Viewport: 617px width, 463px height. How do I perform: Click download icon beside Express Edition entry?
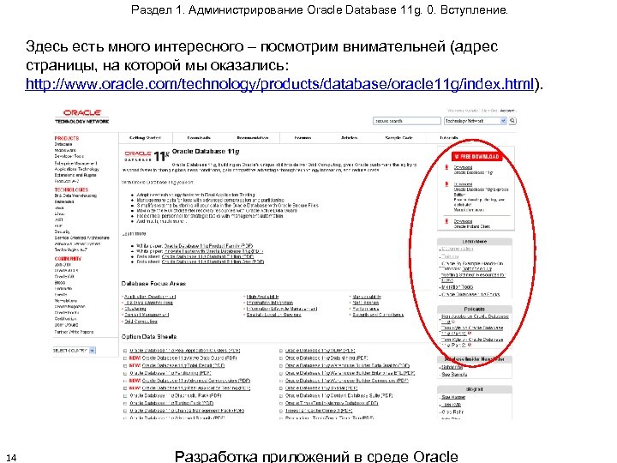(446, 184)
